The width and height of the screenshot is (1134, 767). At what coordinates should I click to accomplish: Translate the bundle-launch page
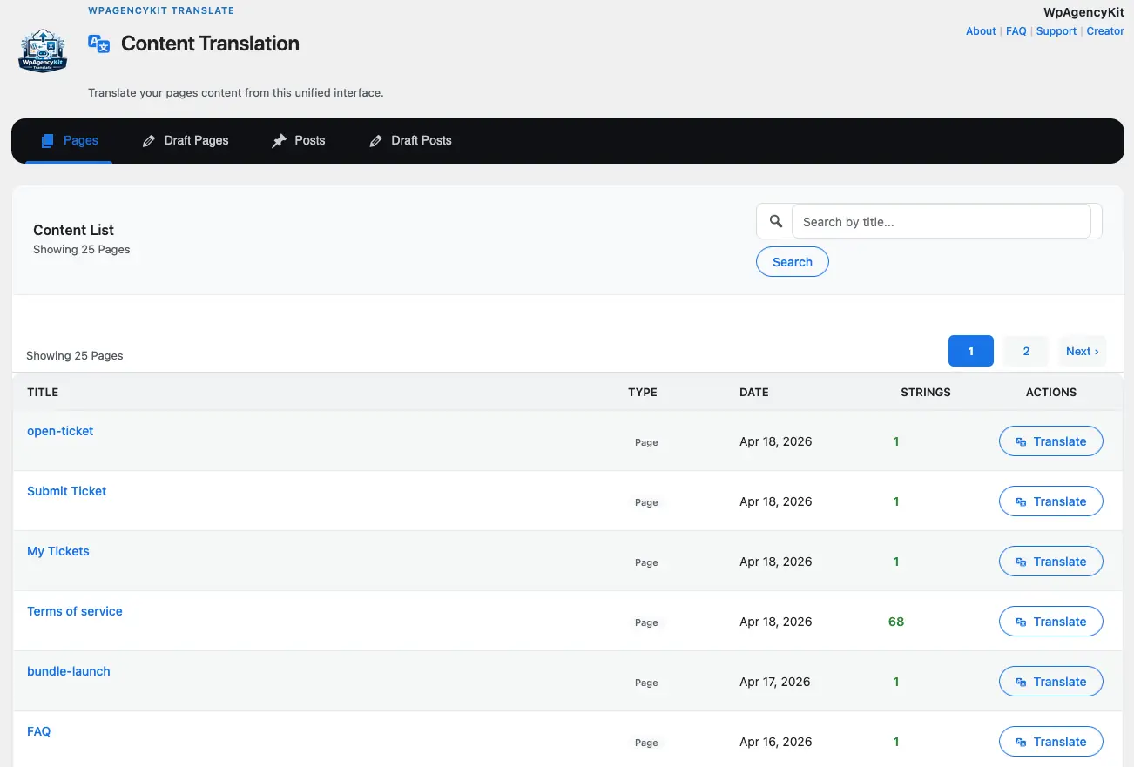(1050, 682)
